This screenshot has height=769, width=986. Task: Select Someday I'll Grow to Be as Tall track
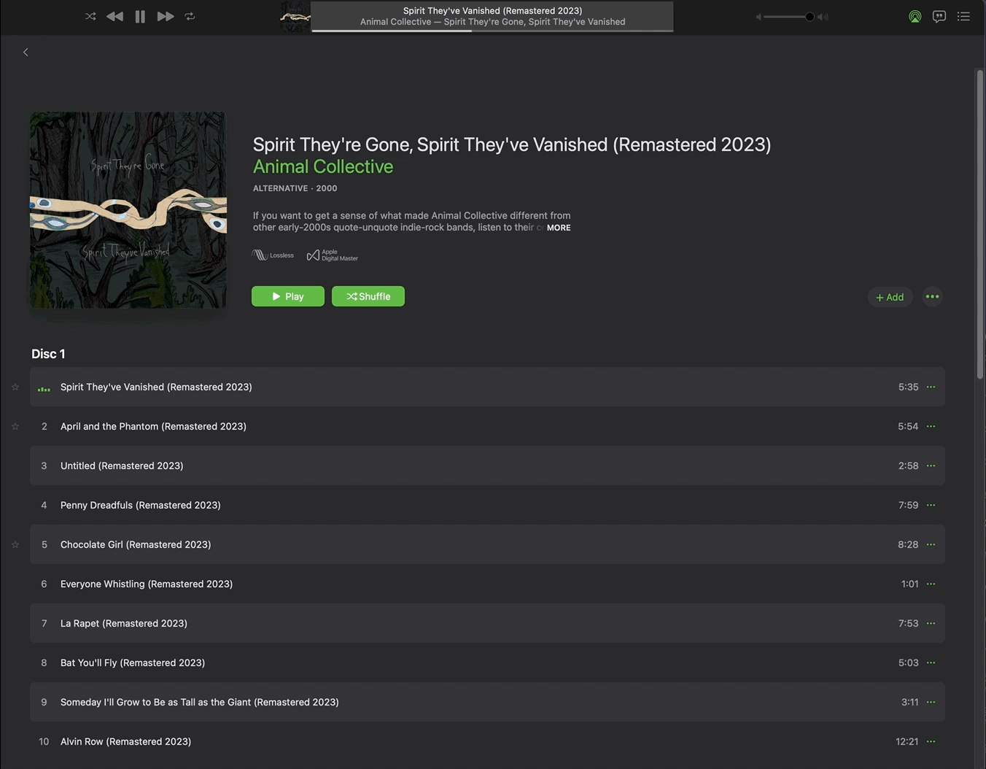tap(487, 702)
